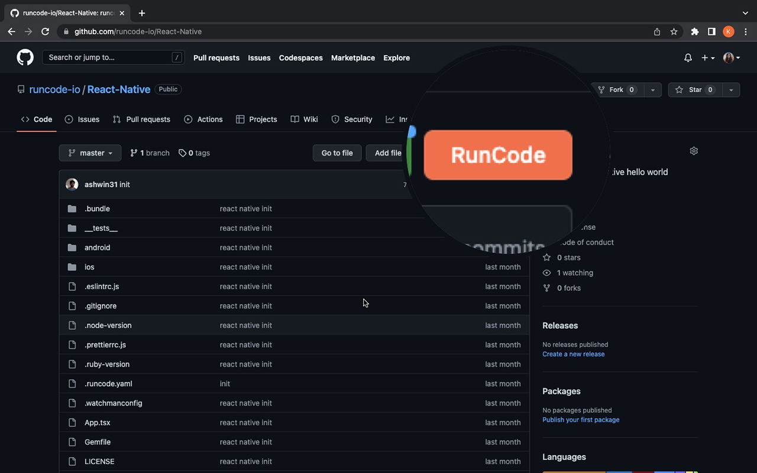Open the ios folder
This screenshot has width=757, height=473.
click(89, 267)
